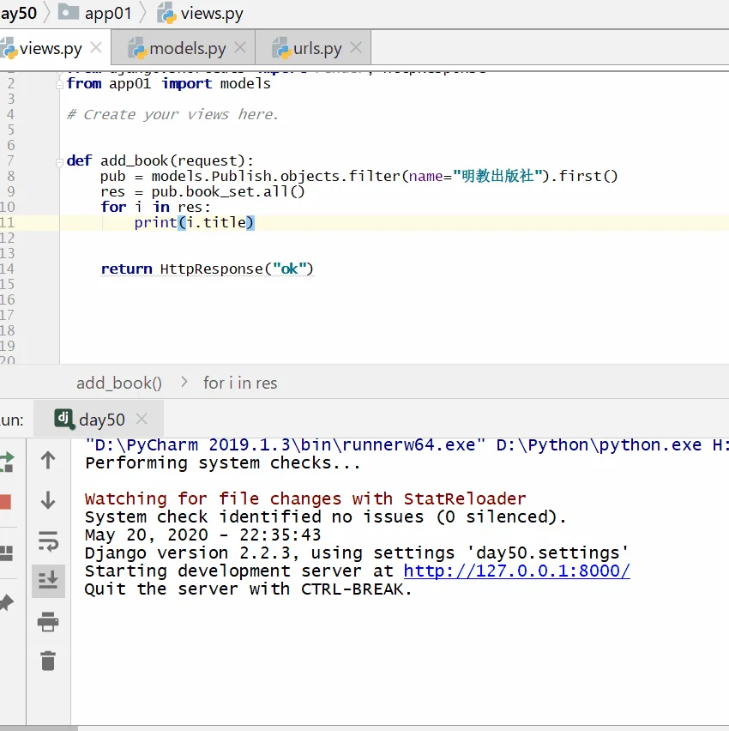Click the "明教出版社" string in filter call
The width and height of the screenshot is (729, 731).
coord(497,176)
